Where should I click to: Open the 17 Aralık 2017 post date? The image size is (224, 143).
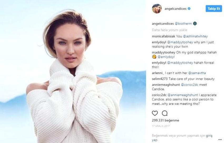coord(161,126)
